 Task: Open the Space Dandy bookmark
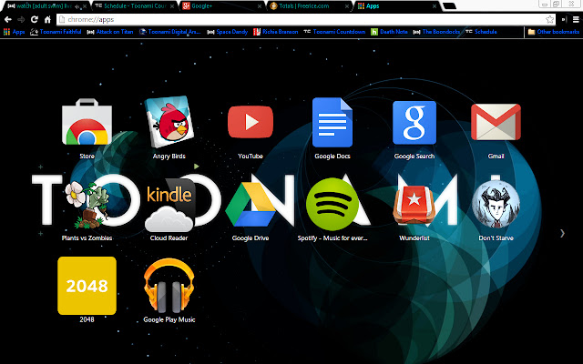(x=227, y=32)
